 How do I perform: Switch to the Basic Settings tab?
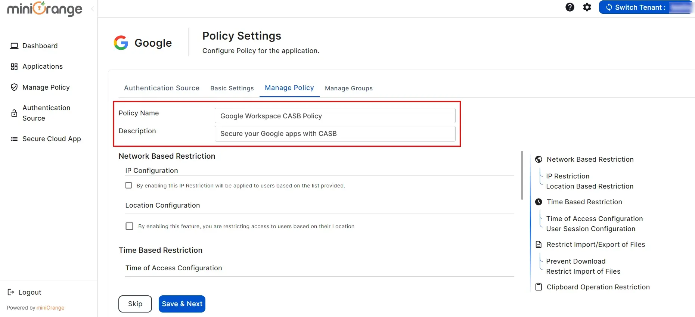click(x=232, y=88)
